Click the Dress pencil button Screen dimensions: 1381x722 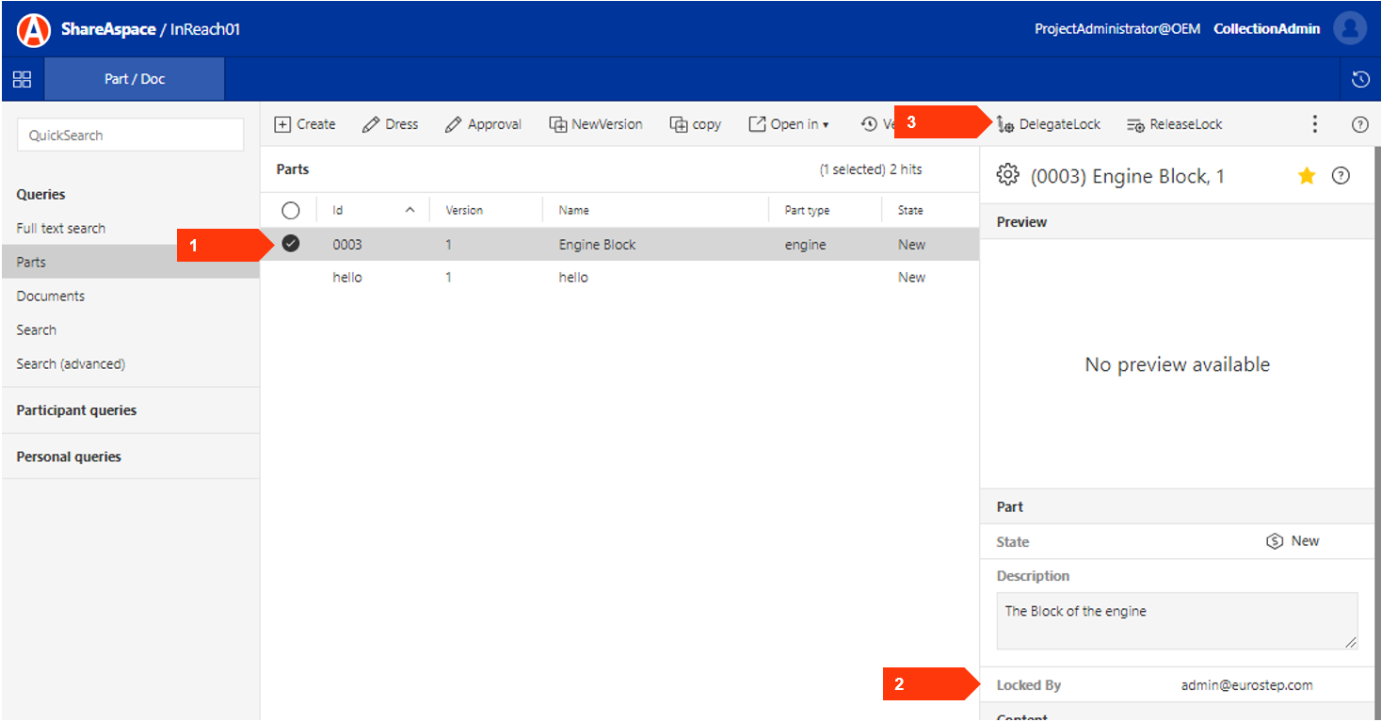coord(391,124)
